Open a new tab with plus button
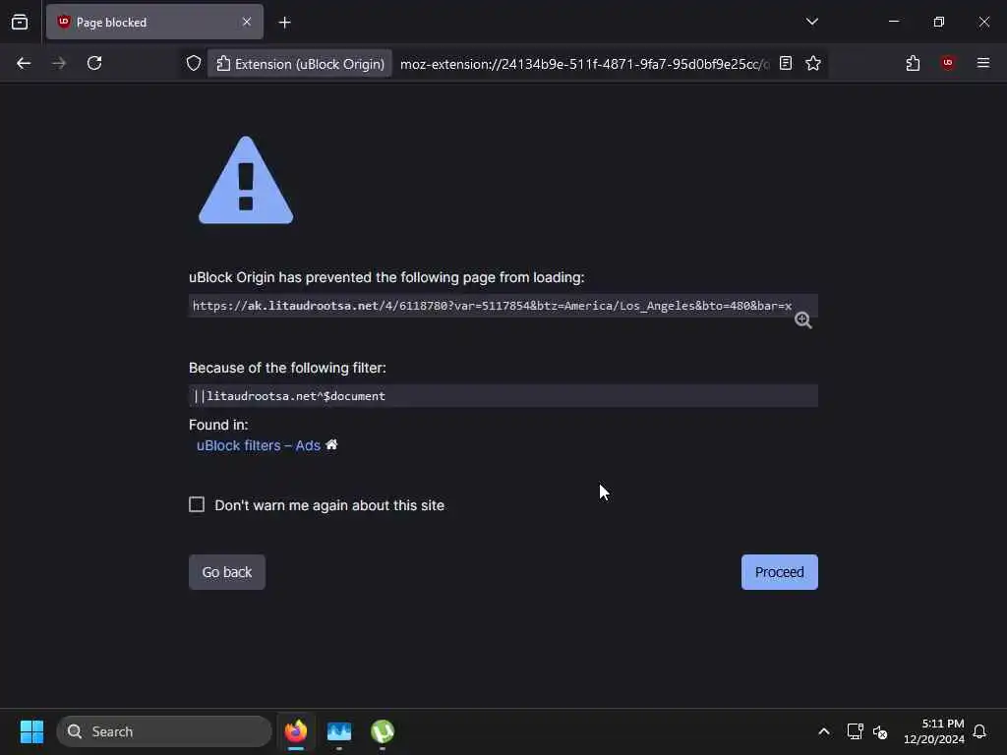Image resolution: width=1007 pixels, height=755 pixels. 284,23
